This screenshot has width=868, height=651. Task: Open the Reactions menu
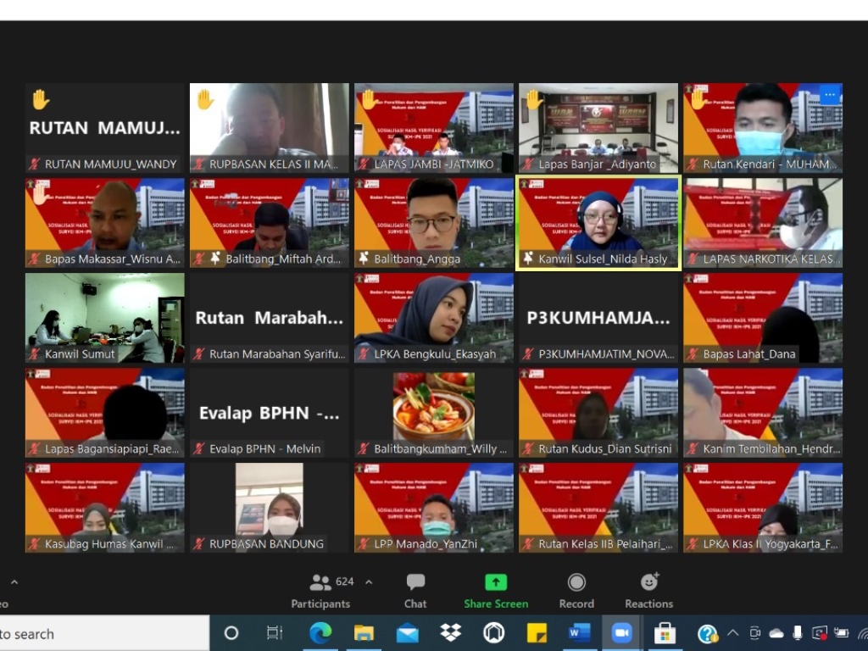tap(649, 591)
